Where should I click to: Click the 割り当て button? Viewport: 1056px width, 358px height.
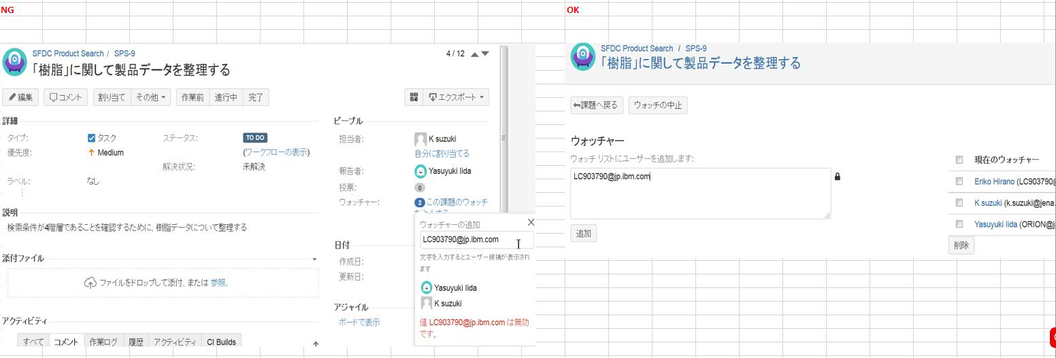112,97
